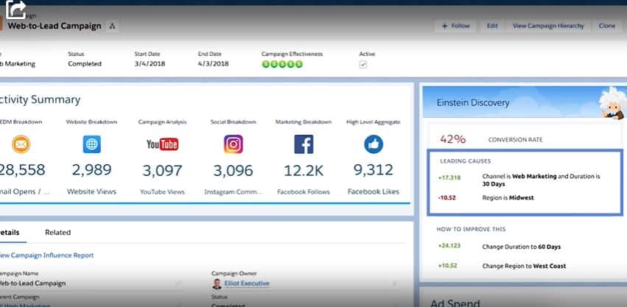Open the hierarchy icon beside Web-to-Lead Campaign

[x=112, y=27]
